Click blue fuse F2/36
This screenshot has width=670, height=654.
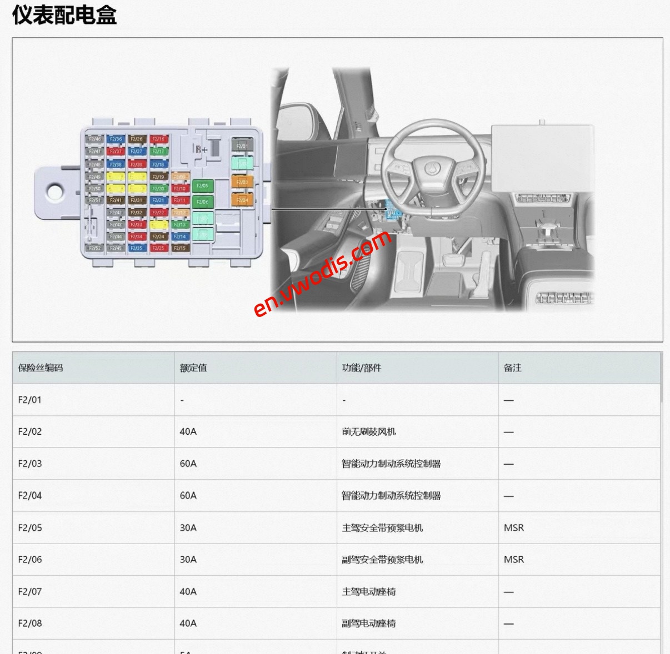(116, 139)
